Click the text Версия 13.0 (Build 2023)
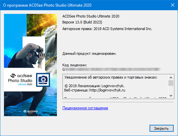 82,22
